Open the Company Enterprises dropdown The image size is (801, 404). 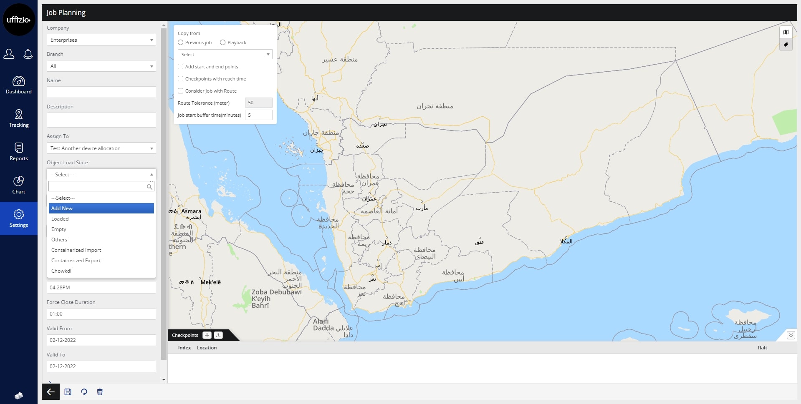[x=101, y=40]
